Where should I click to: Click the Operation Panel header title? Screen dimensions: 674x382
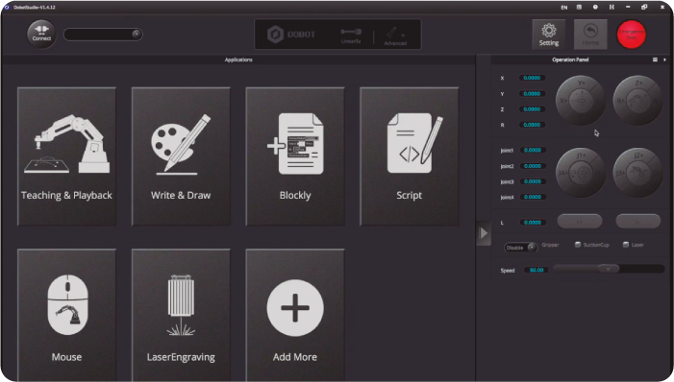coord(570,60)
